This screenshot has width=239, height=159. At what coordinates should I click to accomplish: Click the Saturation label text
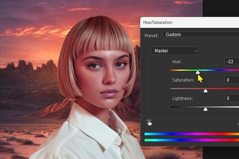[x=183, y=80]
